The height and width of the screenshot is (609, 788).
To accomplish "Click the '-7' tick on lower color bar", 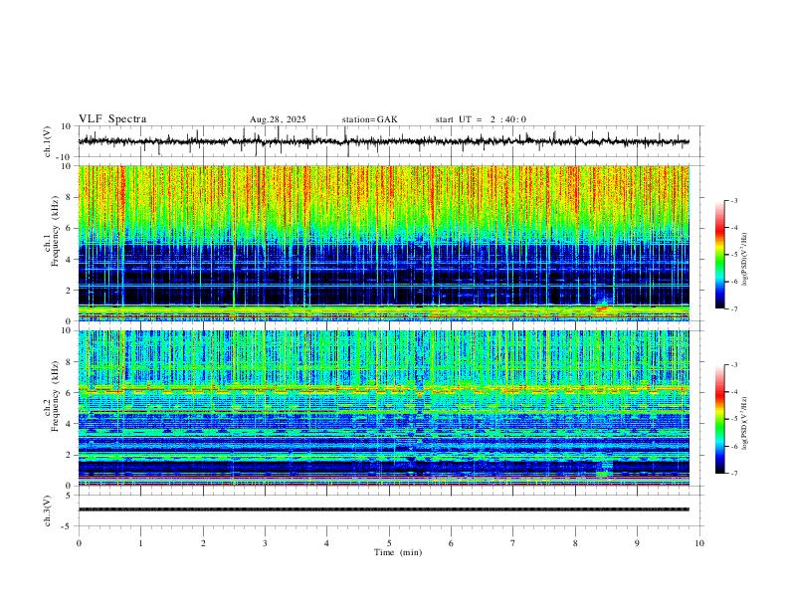I will tap(733, 474).
